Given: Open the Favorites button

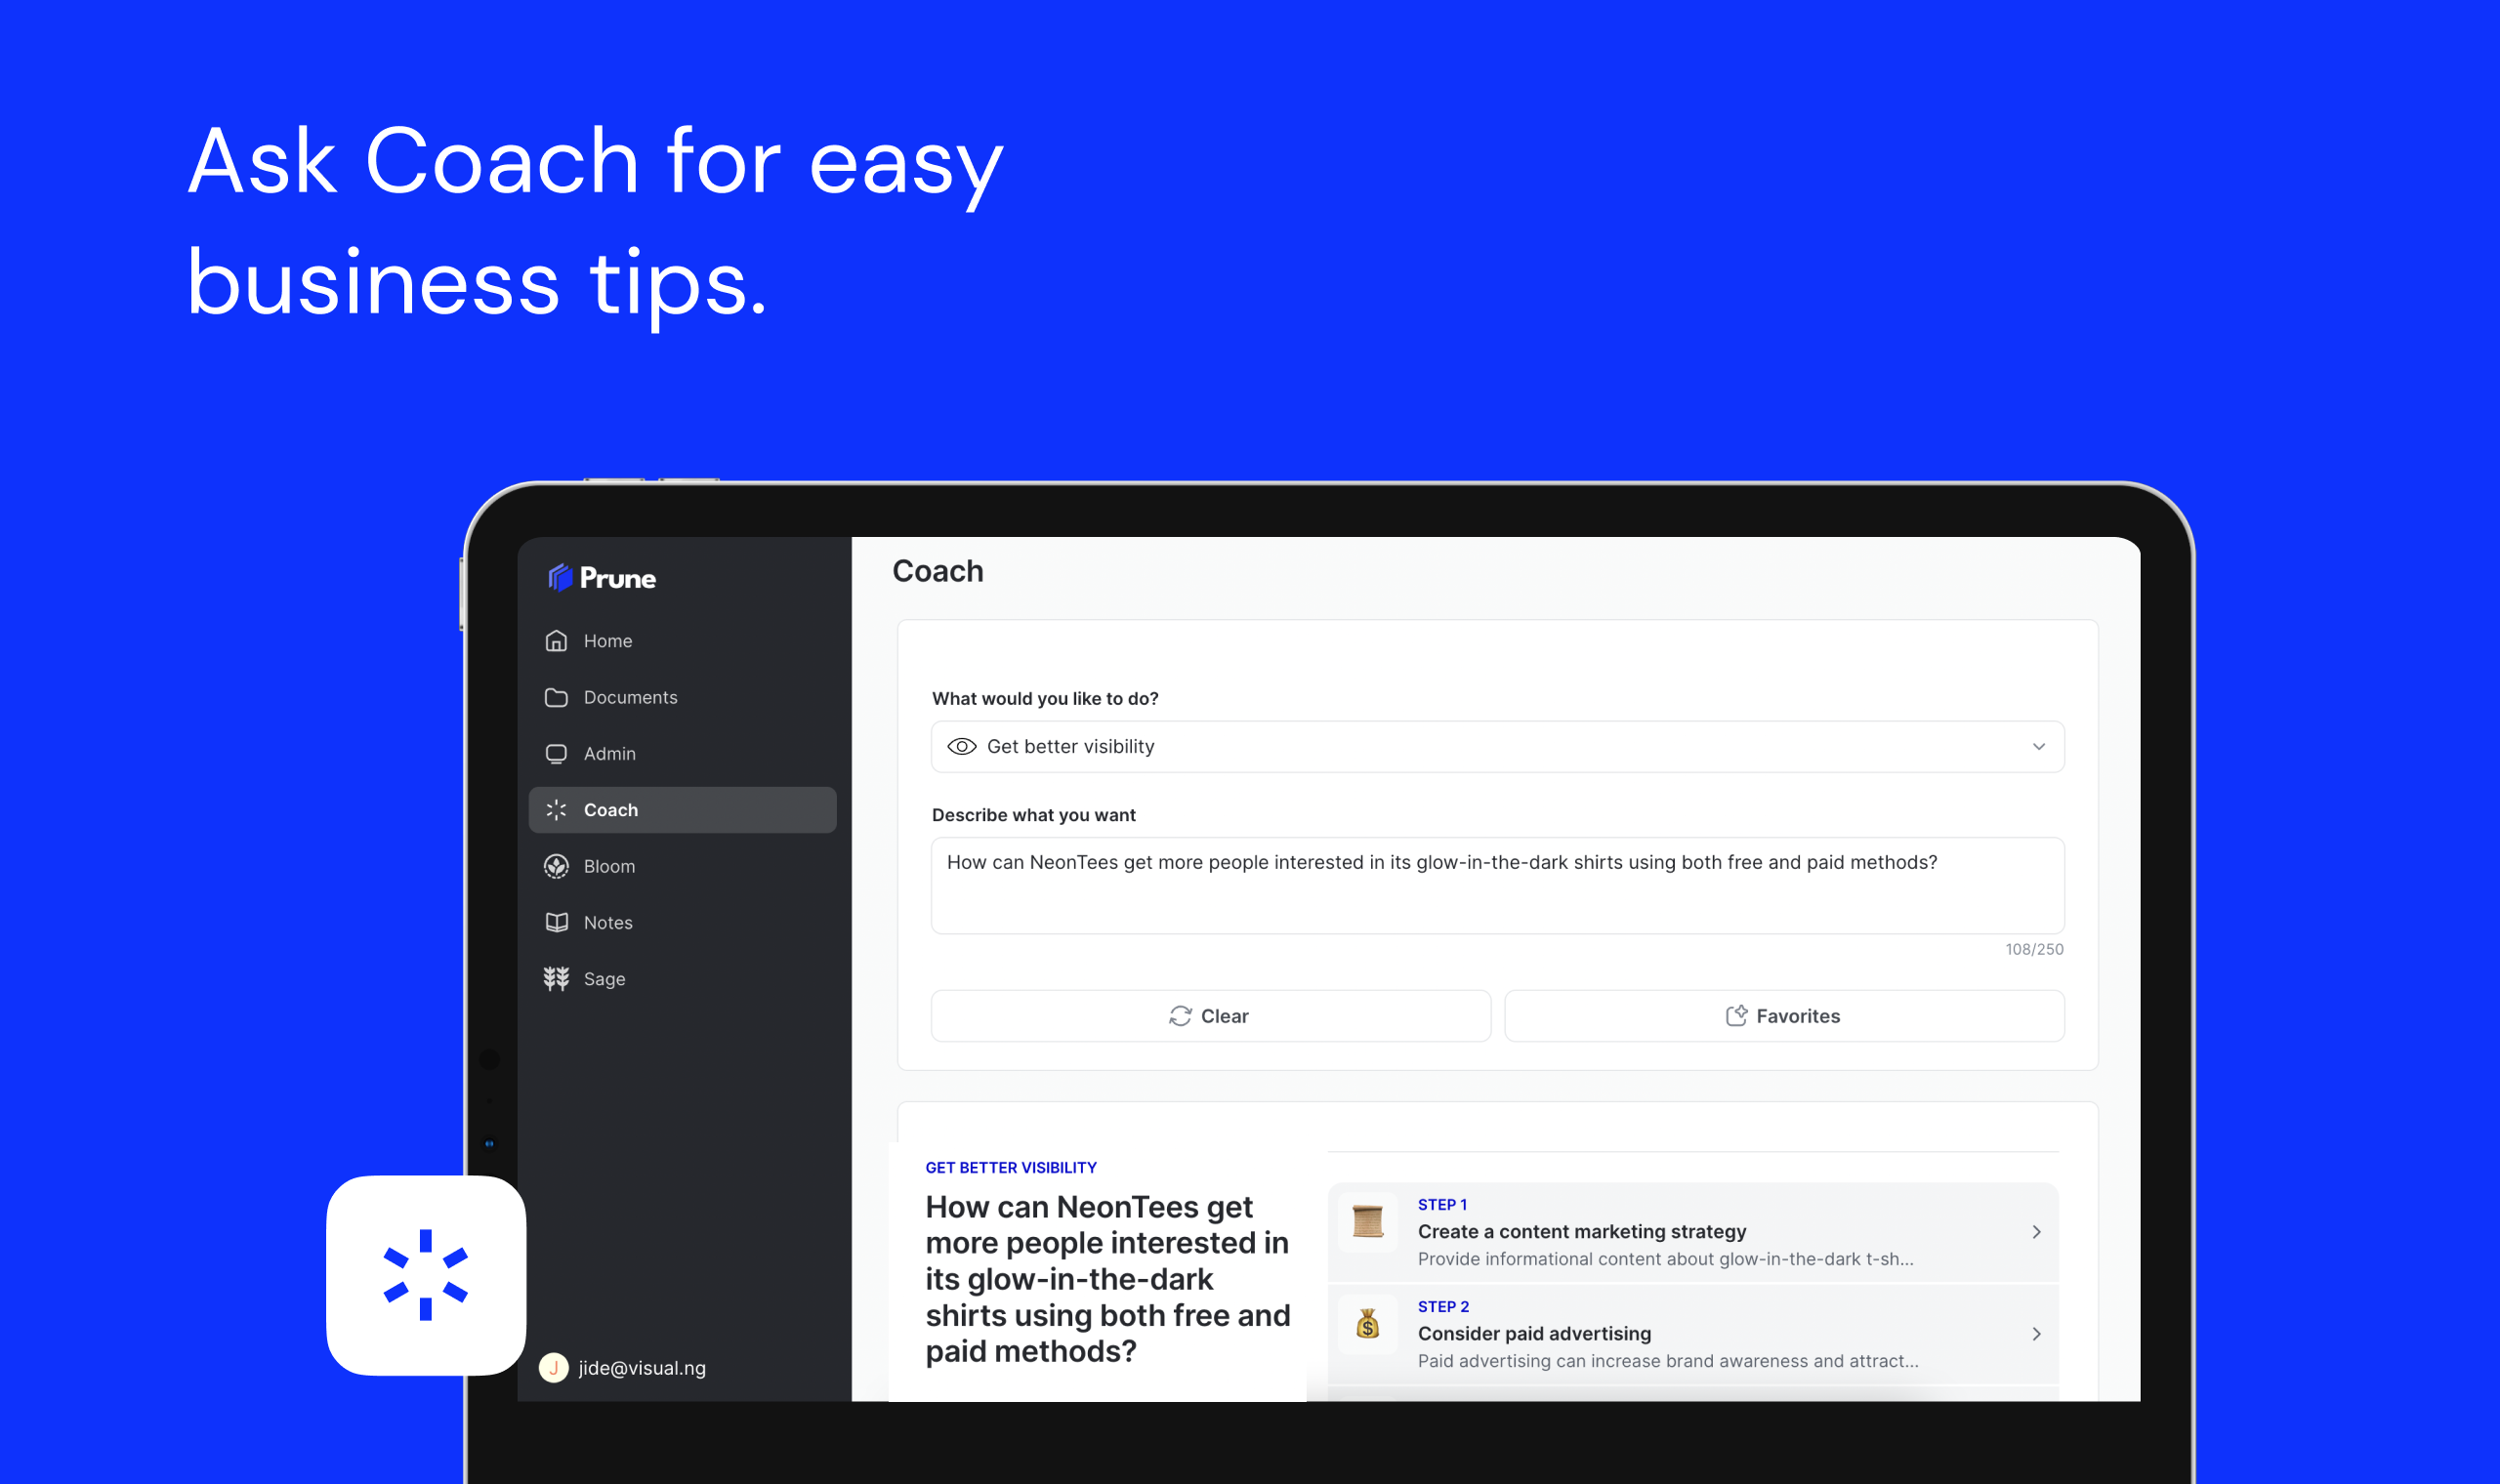Looking at the screenshot, I should [x=1783, y=1016].
